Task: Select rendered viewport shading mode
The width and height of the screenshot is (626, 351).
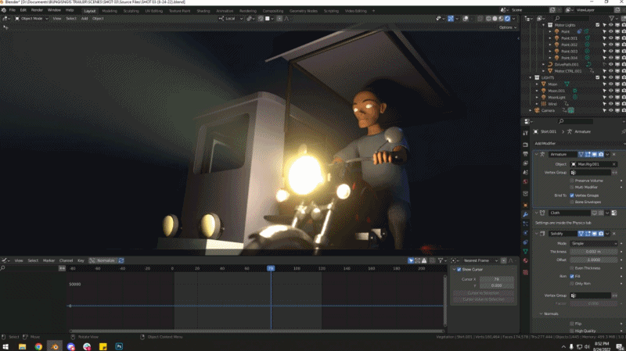Action: pos(507,18)
